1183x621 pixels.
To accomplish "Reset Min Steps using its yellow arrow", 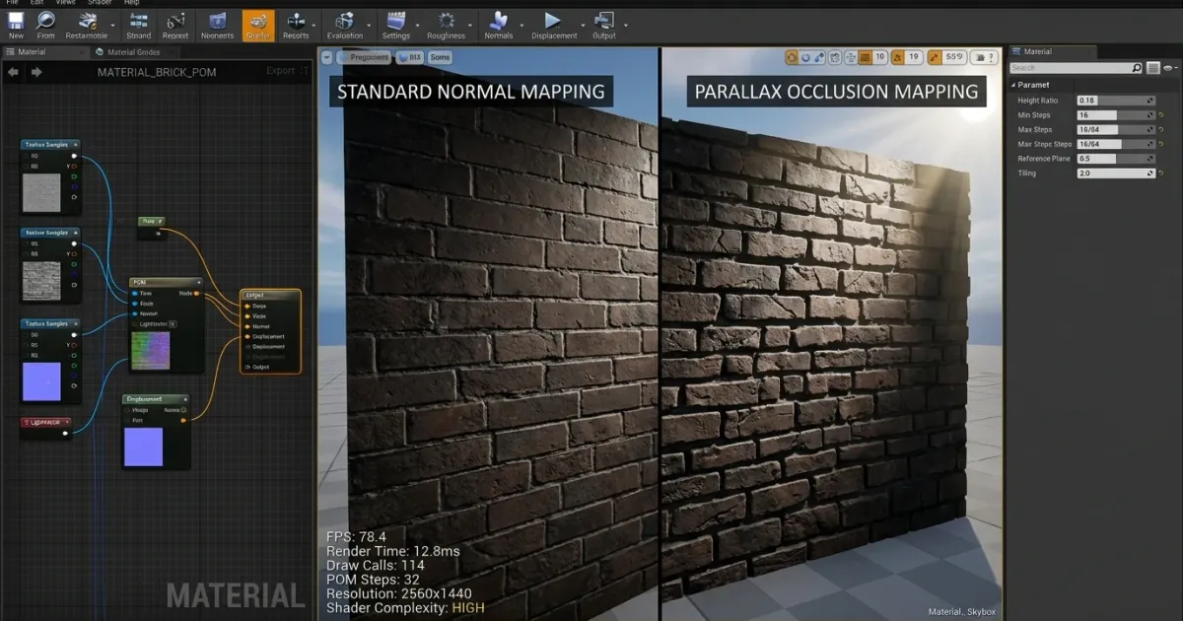I will [x=1161, y=115].
